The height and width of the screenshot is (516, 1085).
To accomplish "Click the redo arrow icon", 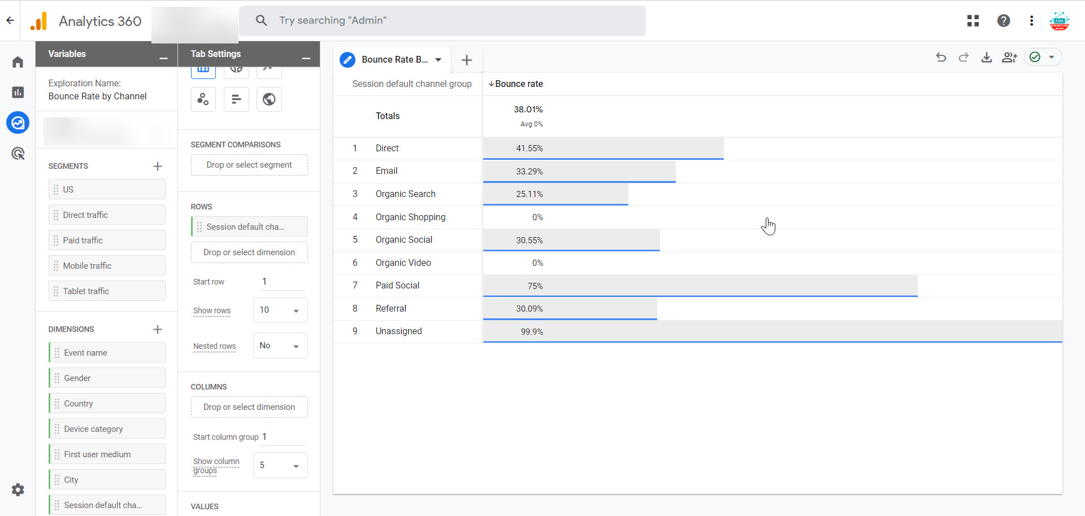I will pyautogui.click(x=964, y=58).
